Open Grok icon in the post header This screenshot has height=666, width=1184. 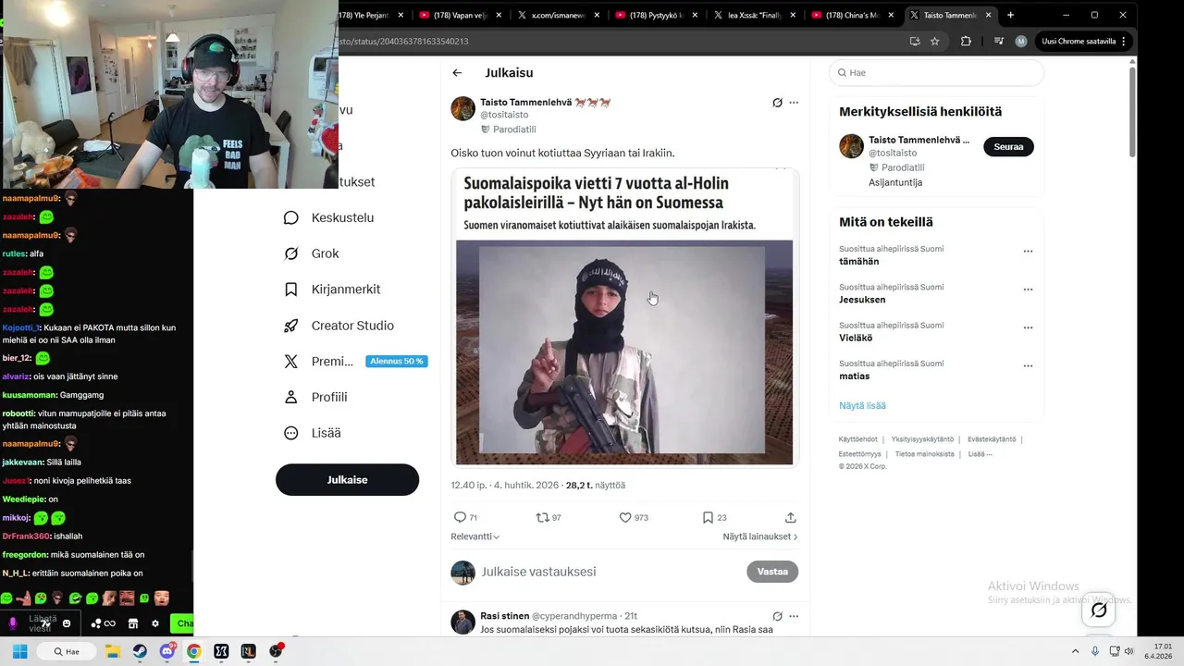pyautogui.click(x=777, y=103)
